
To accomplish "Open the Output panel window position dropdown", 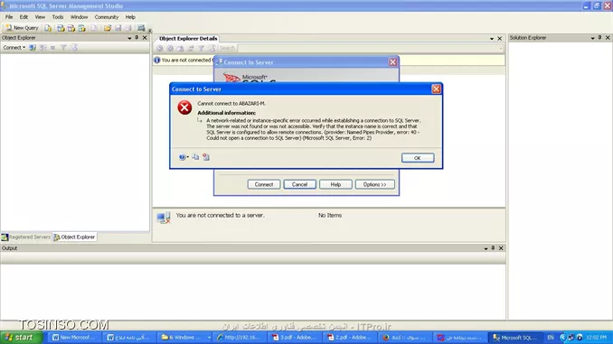I will (x=486, y=248).
